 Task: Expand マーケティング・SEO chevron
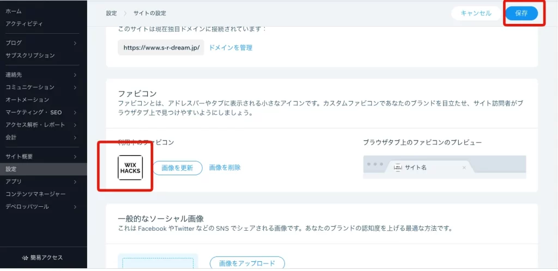(75, 113)
